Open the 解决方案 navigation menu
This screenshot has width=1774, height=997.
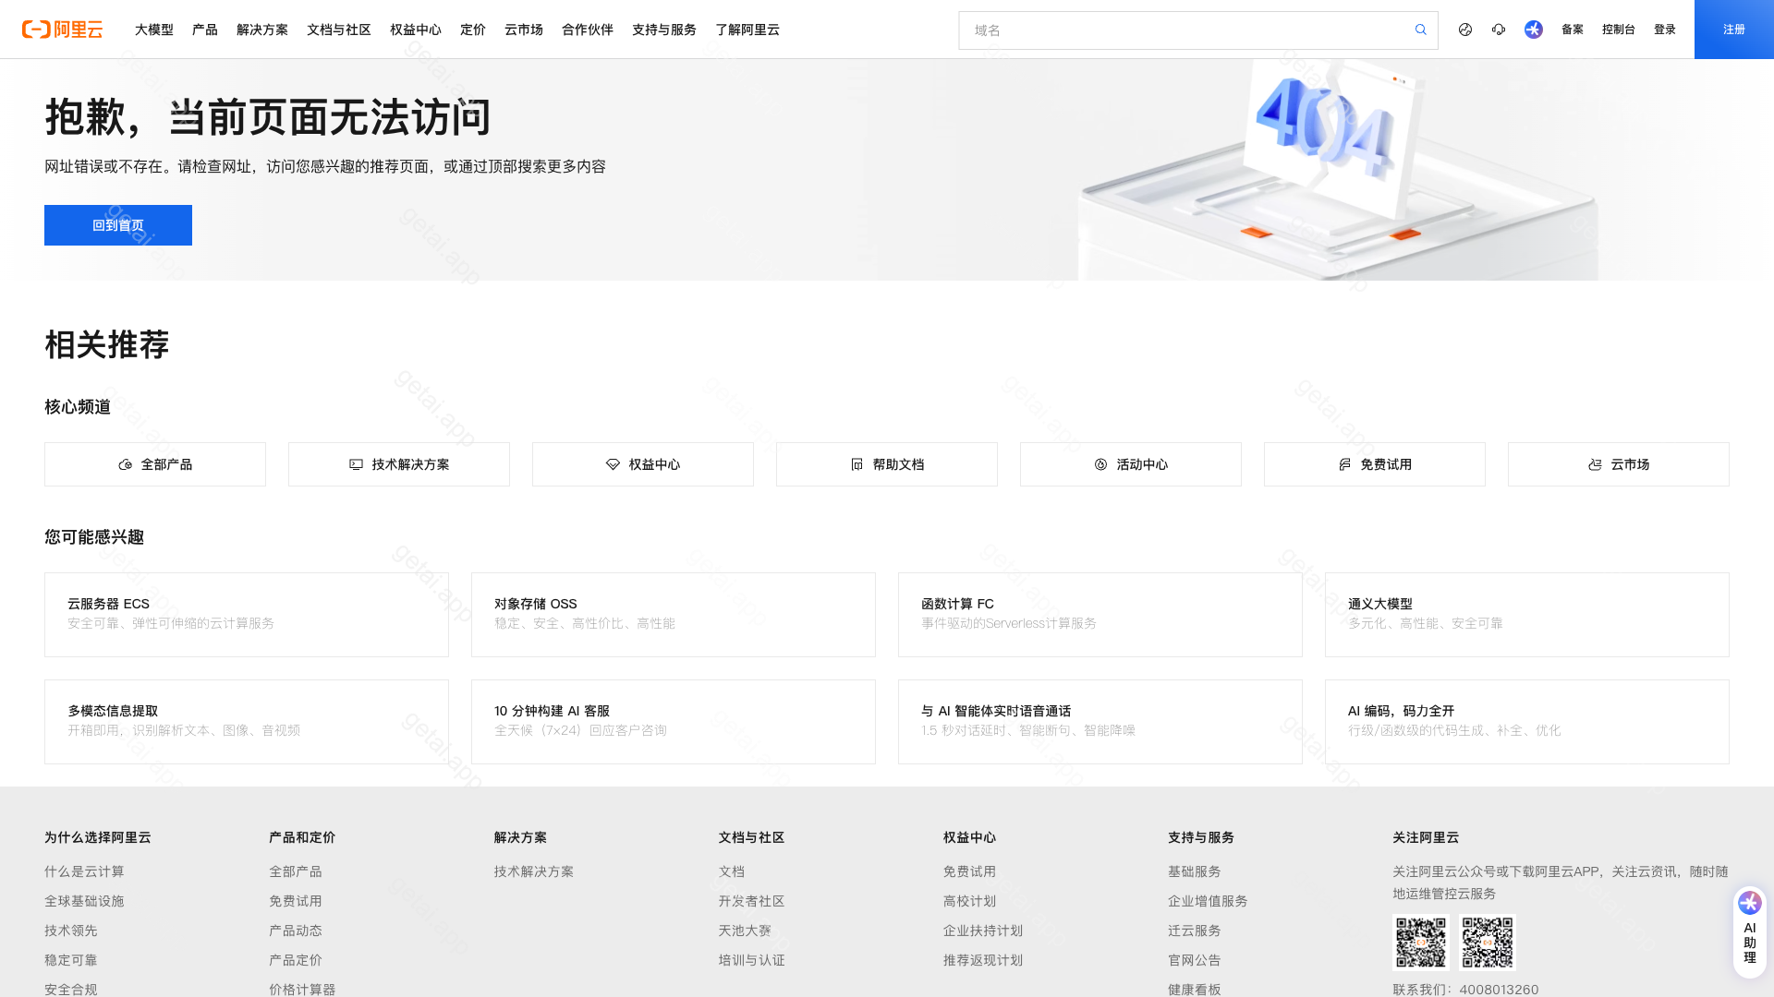pyautogui.click(x=262, y=30)
